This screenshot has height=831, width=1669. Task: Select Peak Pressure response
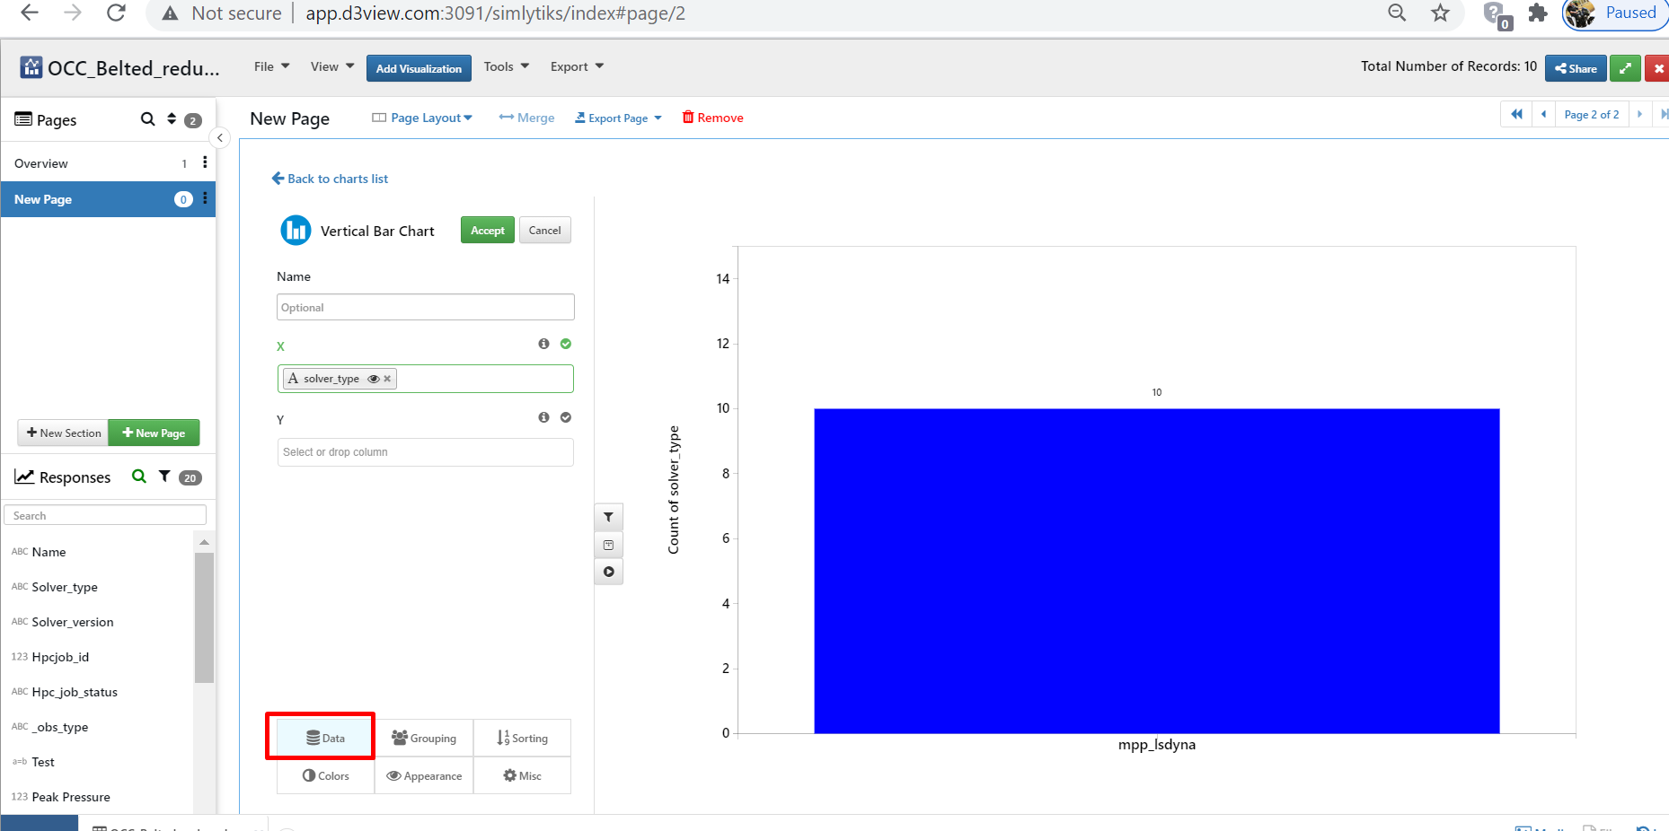[x=71, y=797]
